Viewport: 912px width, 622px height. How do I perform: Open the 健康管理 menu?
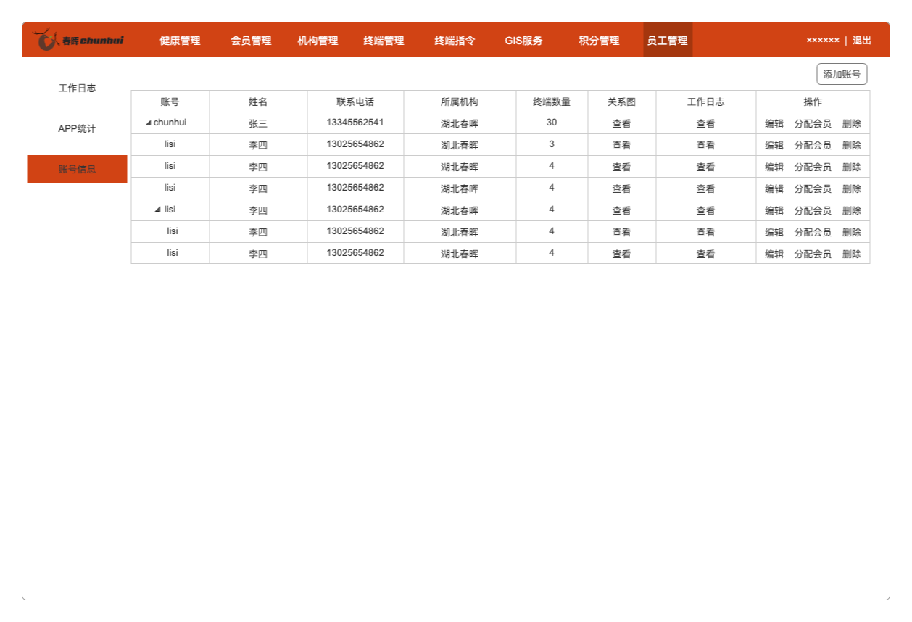(x=180, y=41)
